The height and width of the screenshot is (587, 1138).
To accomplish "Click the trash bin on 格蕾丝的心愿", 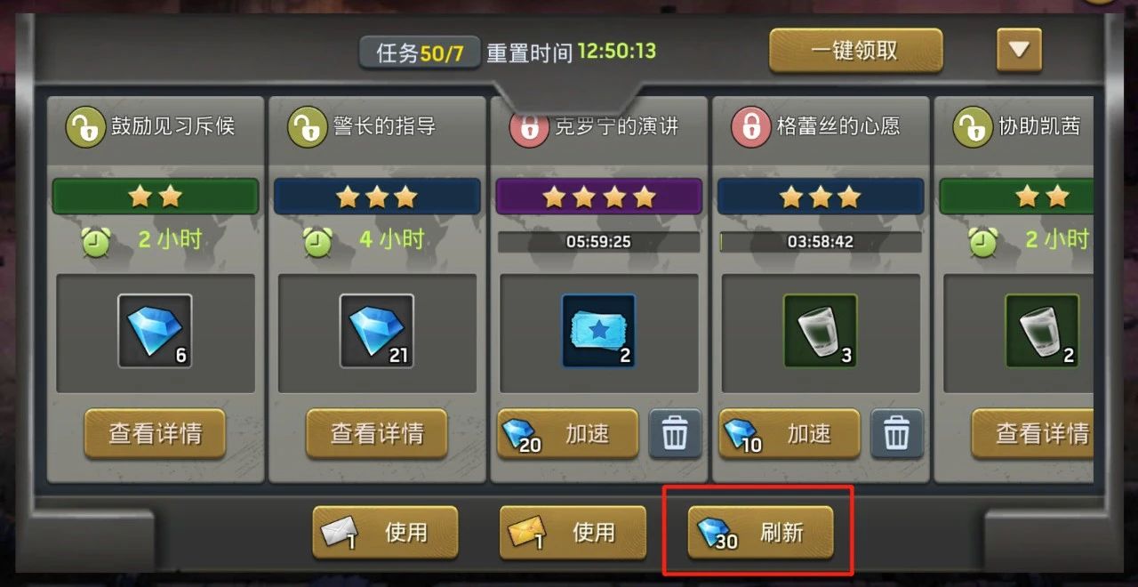I will click(x=896, y=434).
